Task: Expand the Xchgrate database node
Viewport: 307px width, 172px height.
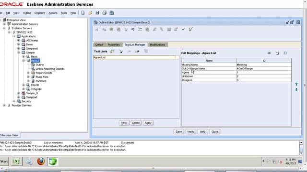Action: [24, 89]
